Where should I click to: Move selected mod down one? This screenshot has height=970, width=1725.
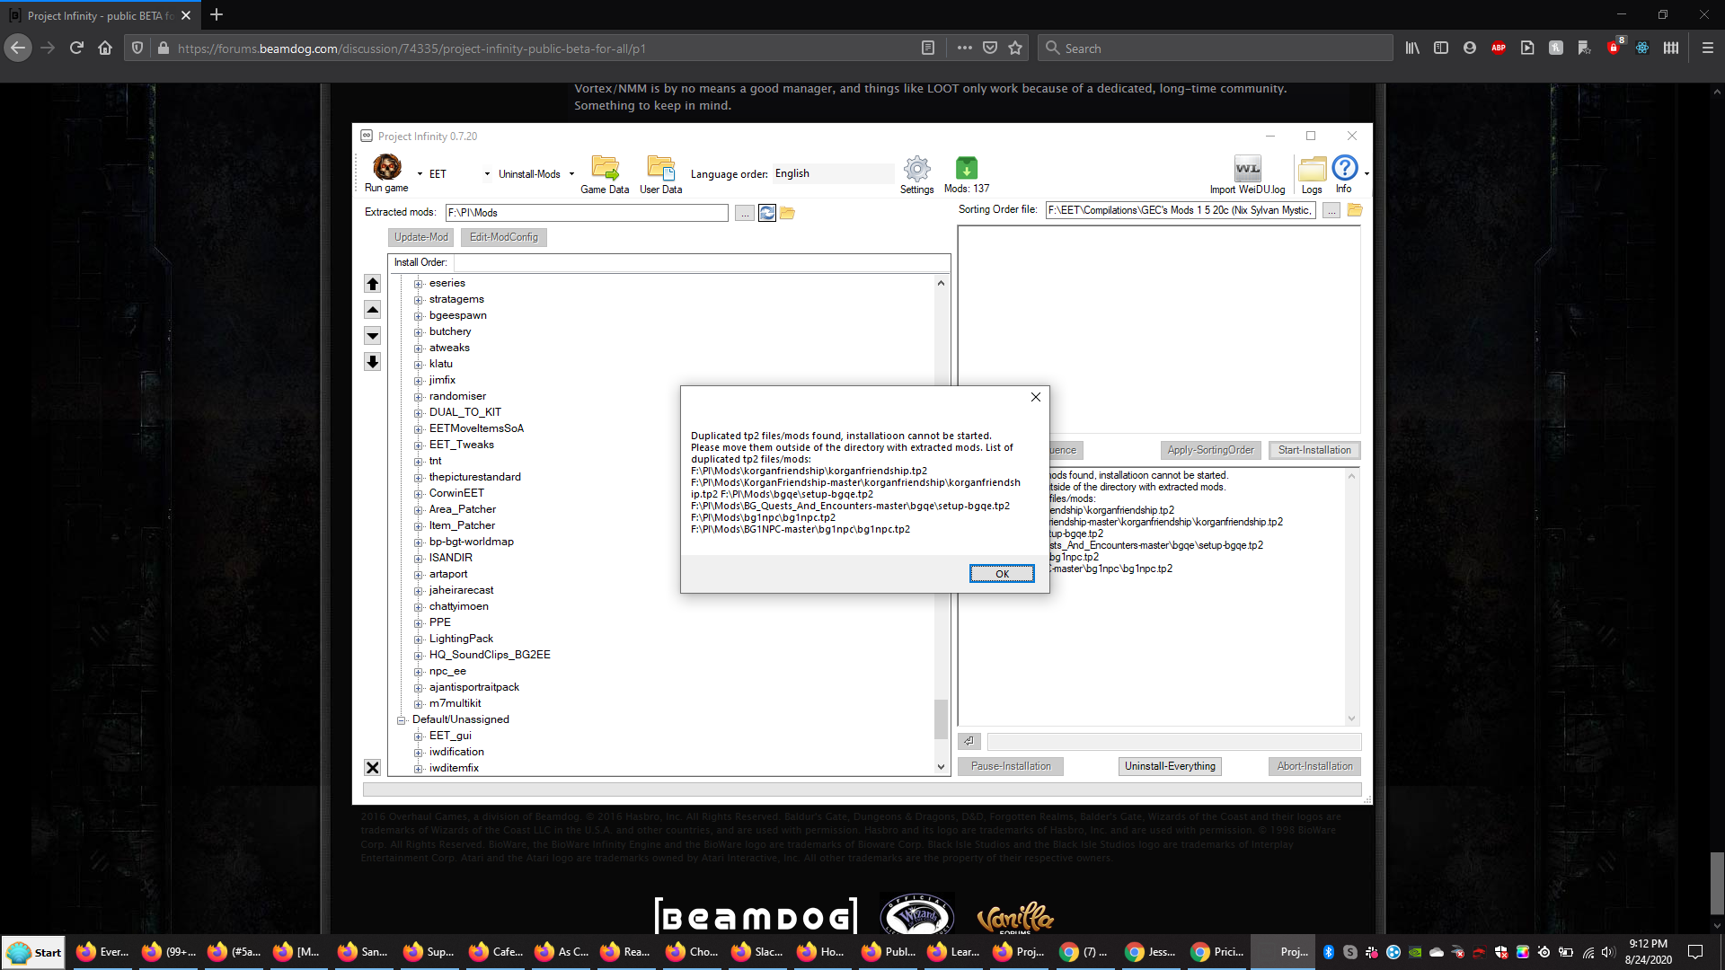pyautogui.click(x=373, y=336)
